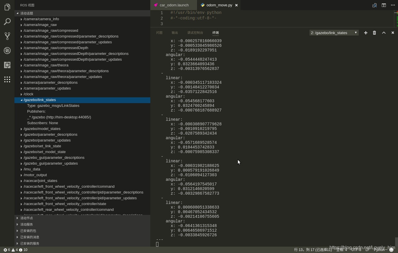The width and height of the screenshot is (398, 253).
Task: Collapse the /gazebo/link_states topic
Action: (x=21, y=100)
